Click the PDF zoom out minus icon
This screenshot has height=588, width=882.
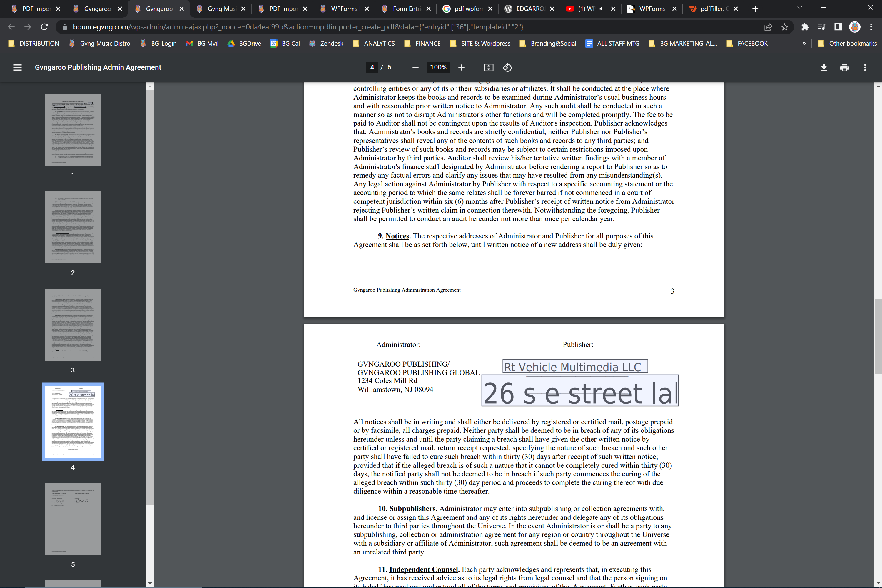tap(415, 68)
